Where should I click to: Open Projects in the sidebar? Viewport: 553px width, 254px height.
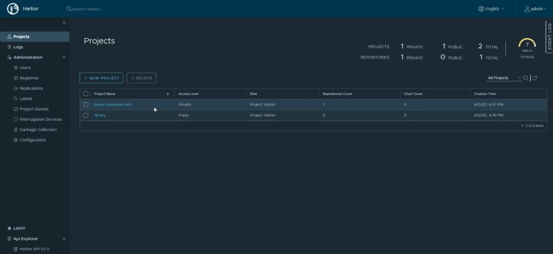point(35,37)
